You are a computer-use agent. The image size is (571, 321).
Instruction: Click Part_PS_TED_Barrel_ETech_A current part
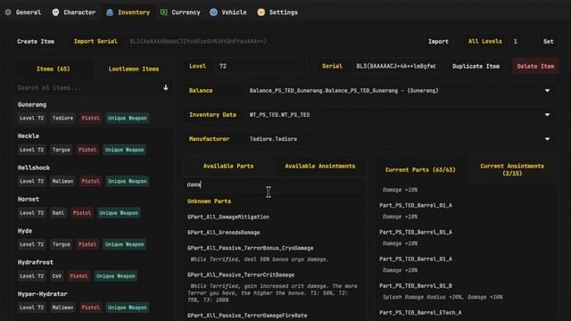click(x=420, y=313)
